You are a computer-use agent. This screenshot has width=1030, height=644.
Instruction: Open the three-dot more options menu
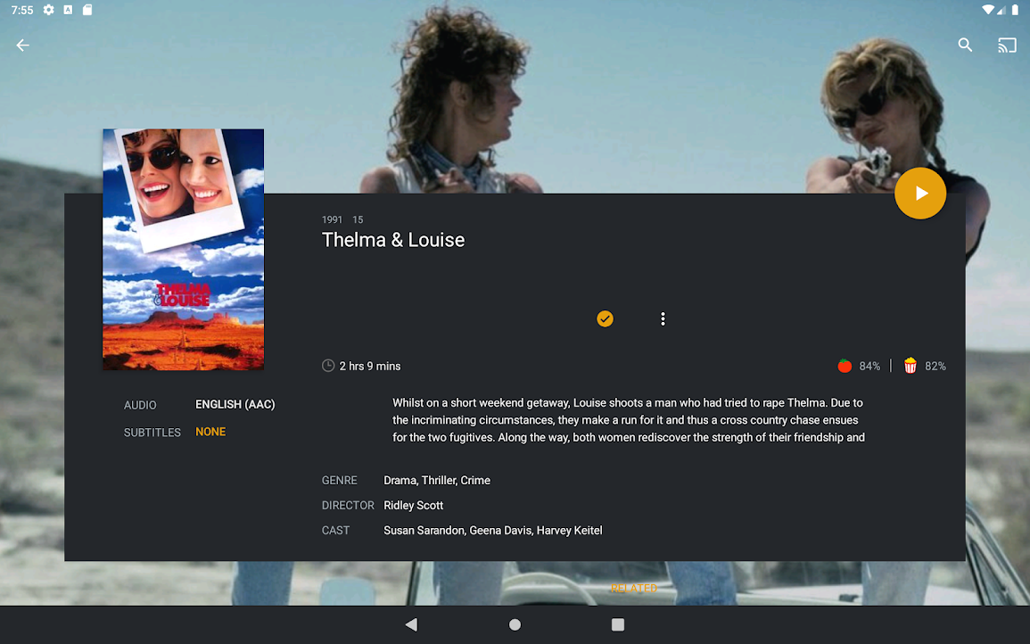(x=663, y=318)
